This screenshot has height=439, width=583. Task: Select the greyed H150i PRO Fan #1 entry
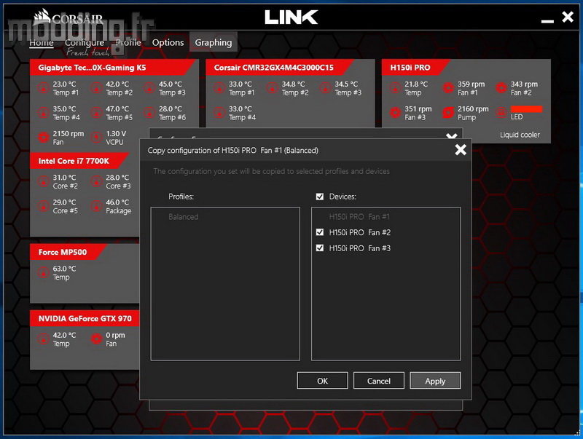point(359,216)
